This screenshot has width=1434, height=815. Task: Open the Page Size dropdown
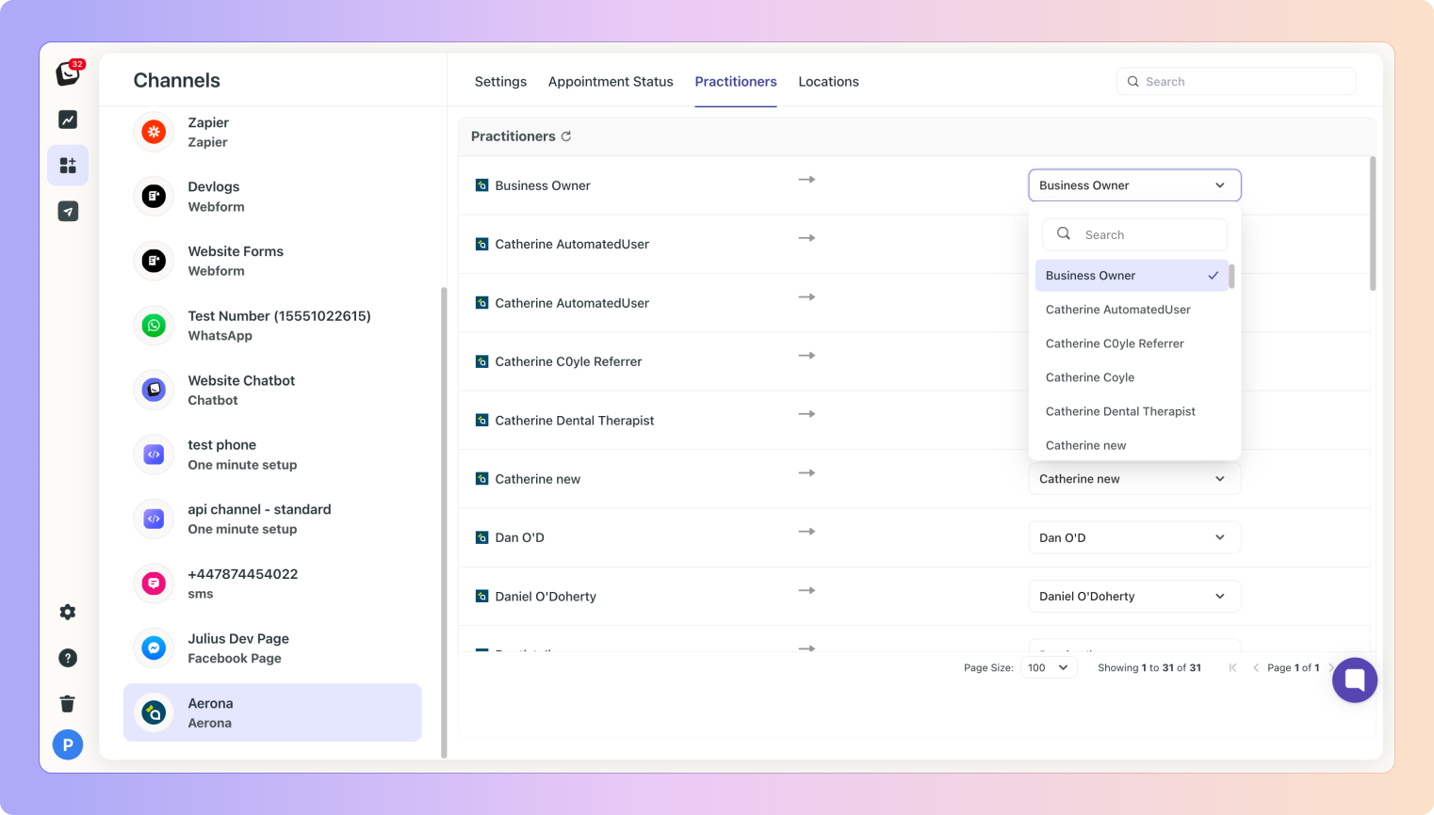(x=1048, y=667)
